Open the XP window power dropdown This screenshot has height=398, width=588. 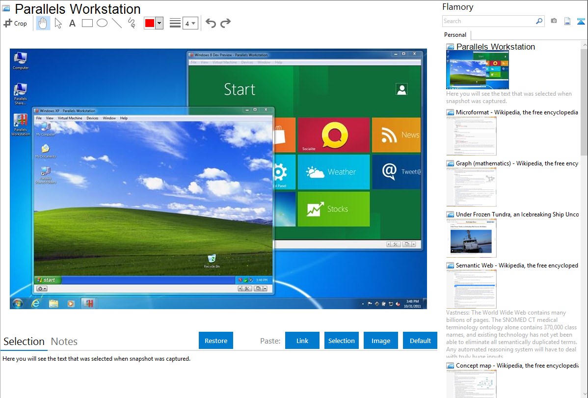tap(42, 289)
